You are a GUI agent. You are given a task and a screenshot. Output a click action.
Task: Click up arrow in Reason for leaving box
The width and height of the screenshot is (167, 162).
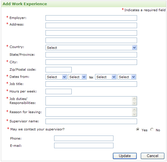tap(134, 110)
